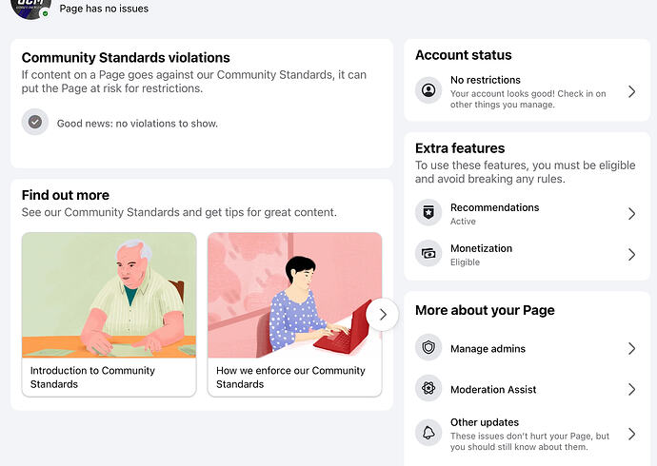Open the Other updates entry
Viewport: 657px width, 466px height.
(527, 434)
